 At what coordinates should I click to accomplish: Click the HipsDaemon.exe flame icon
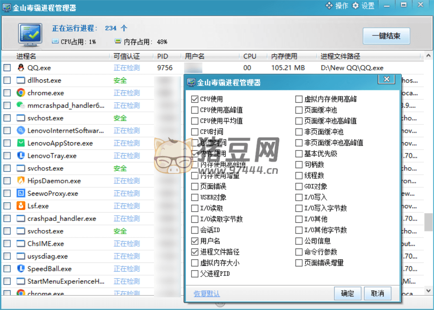[21, 181]
